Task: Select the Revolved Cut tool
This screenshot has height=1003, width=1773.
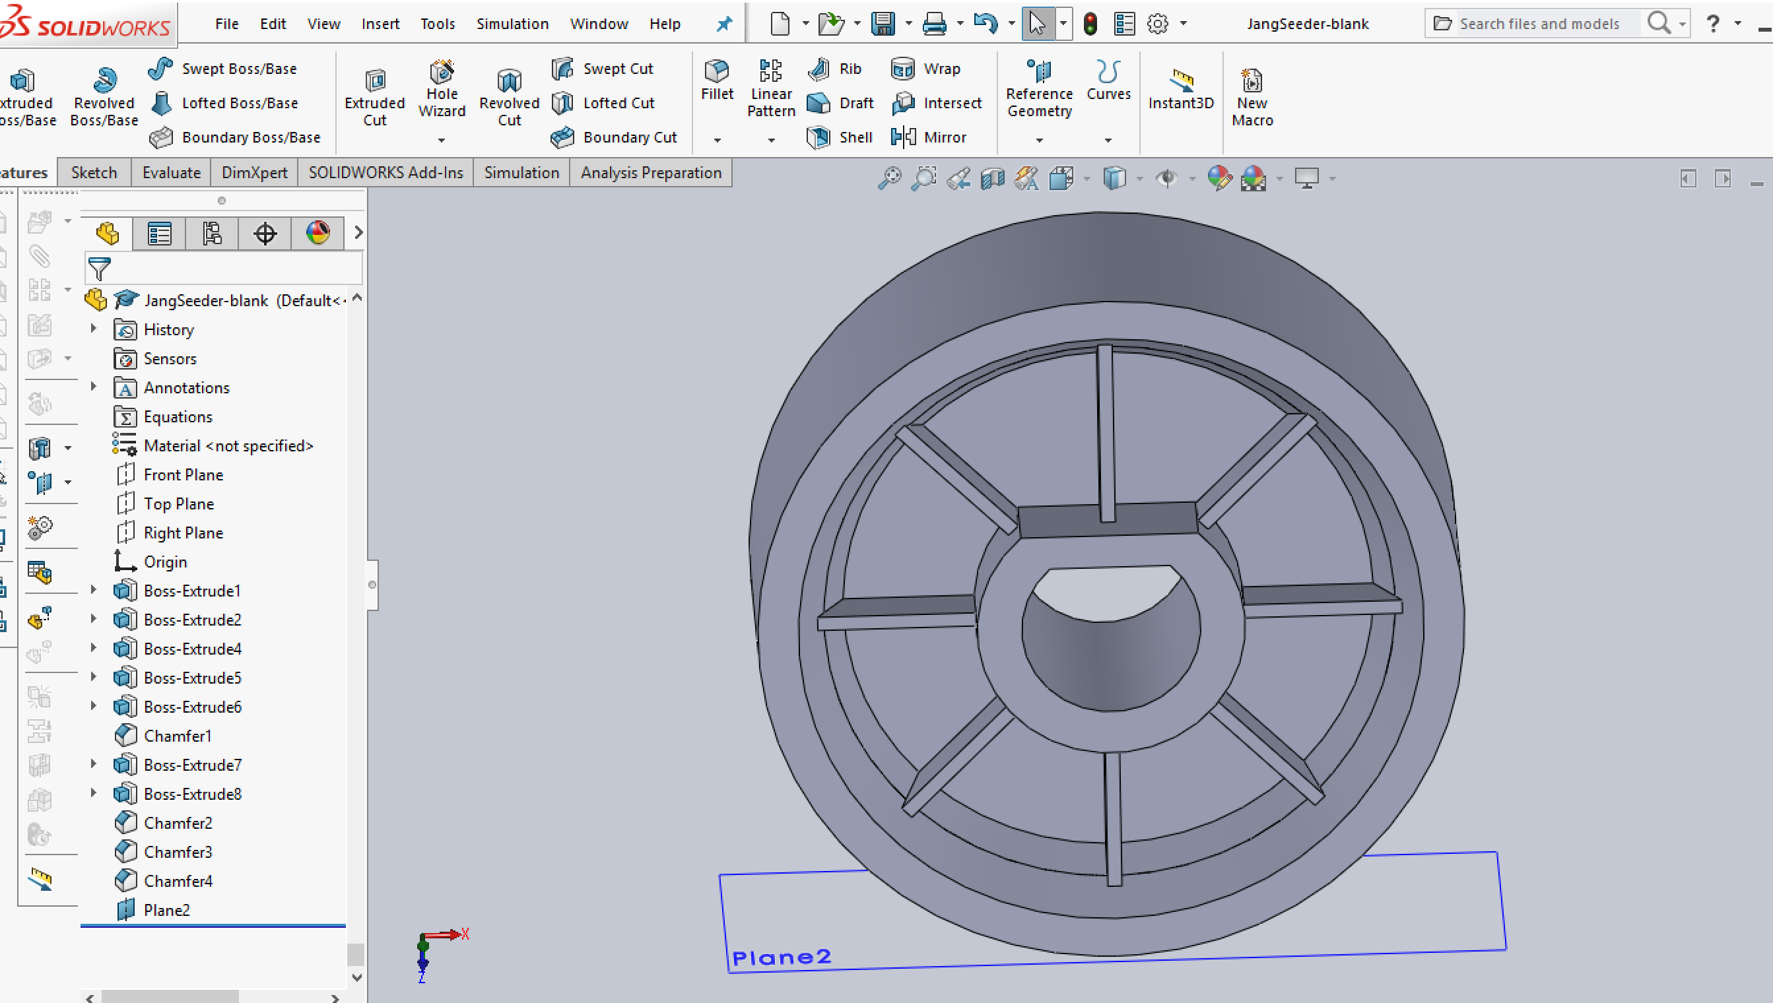Action: [509, 98]
